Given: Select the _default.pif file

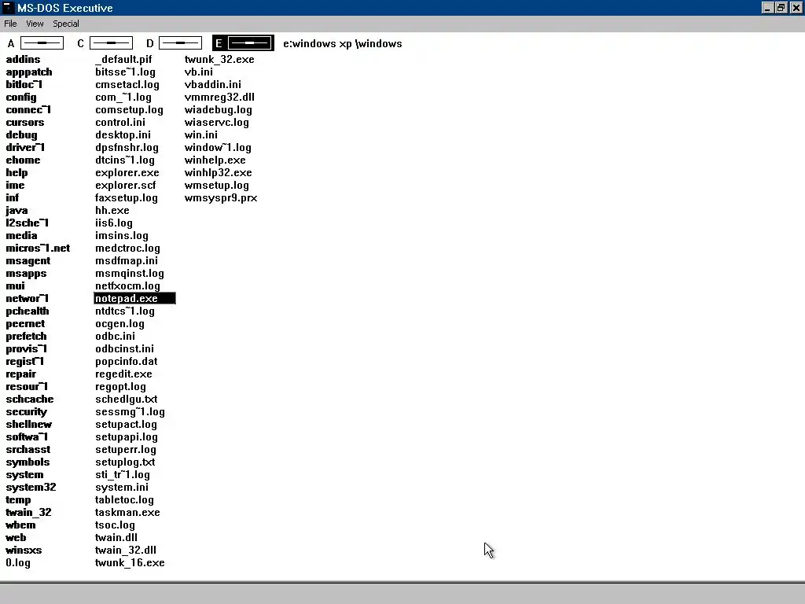Looking at the screenshot, I should click(x=123, y=60).
